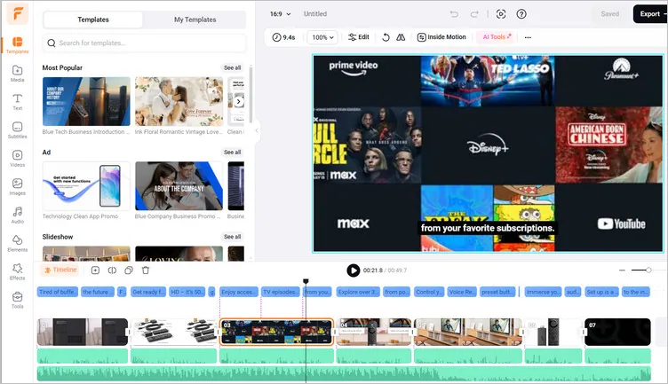This screenshot has width=668, height=384.
Task: Delete the selected scene with trash icon
Action: click(x=146, y=270)
